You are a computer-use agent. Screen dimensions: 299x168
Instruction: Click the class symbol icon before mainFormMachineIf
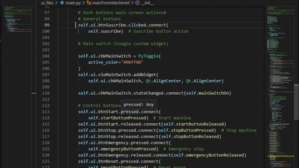pos(89,3)
